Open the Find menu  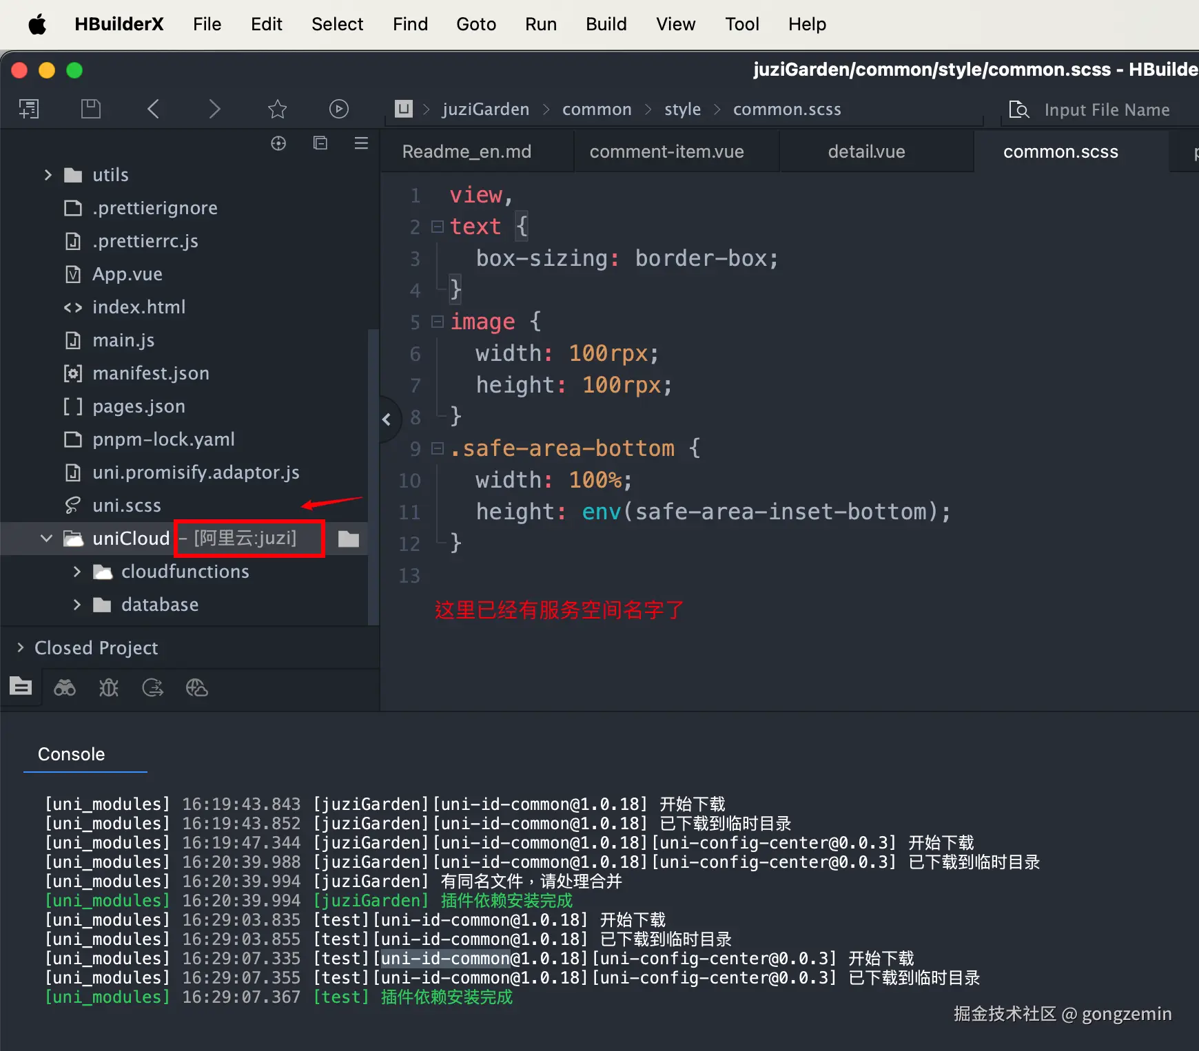(410, 25)
